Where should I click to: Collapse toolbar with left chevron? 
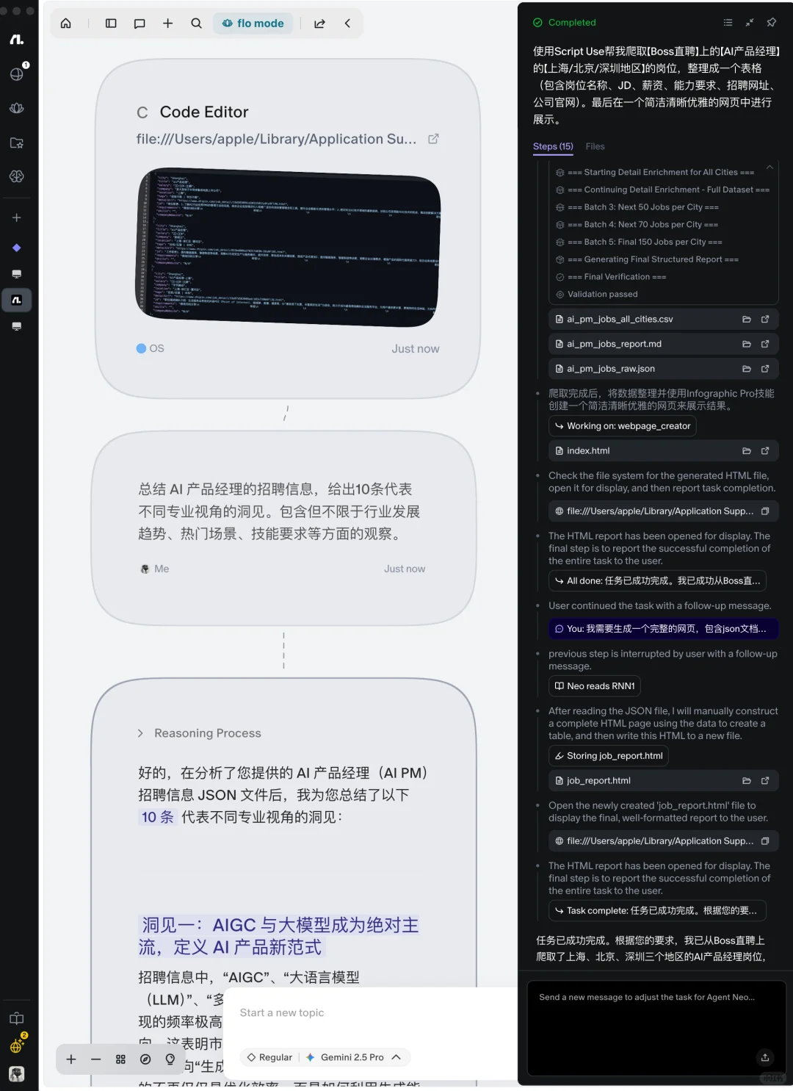(x=347, y=24)
